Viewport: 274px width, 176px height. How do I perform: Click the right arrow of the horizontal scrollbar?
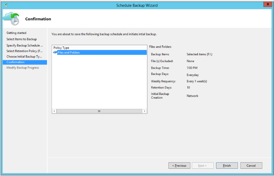(144, 111)
